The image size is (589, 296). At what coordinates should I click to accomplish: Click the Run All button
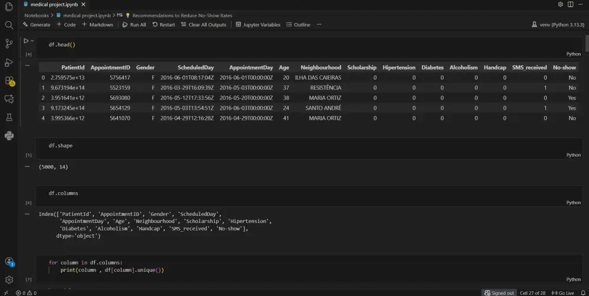(x=134, y=25)
